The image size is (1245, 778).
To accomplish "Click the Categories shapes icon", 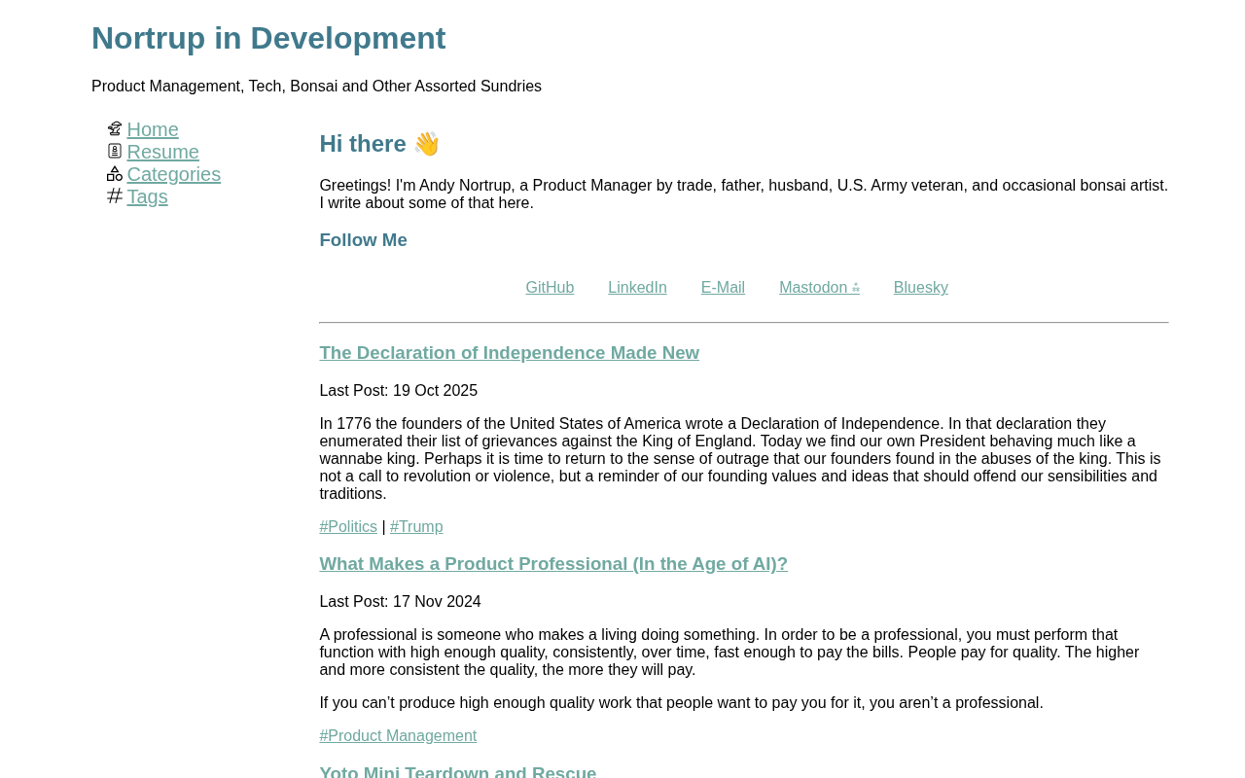I will [115, 174].
